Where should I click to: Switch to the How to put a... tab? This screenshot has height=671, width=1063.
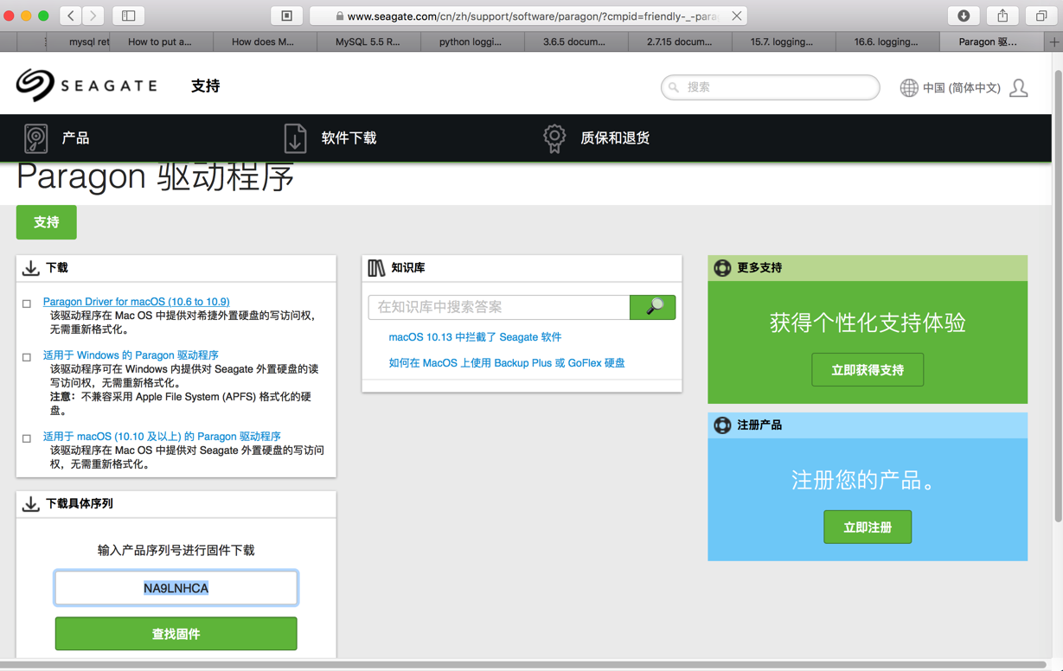click(160, 42)
